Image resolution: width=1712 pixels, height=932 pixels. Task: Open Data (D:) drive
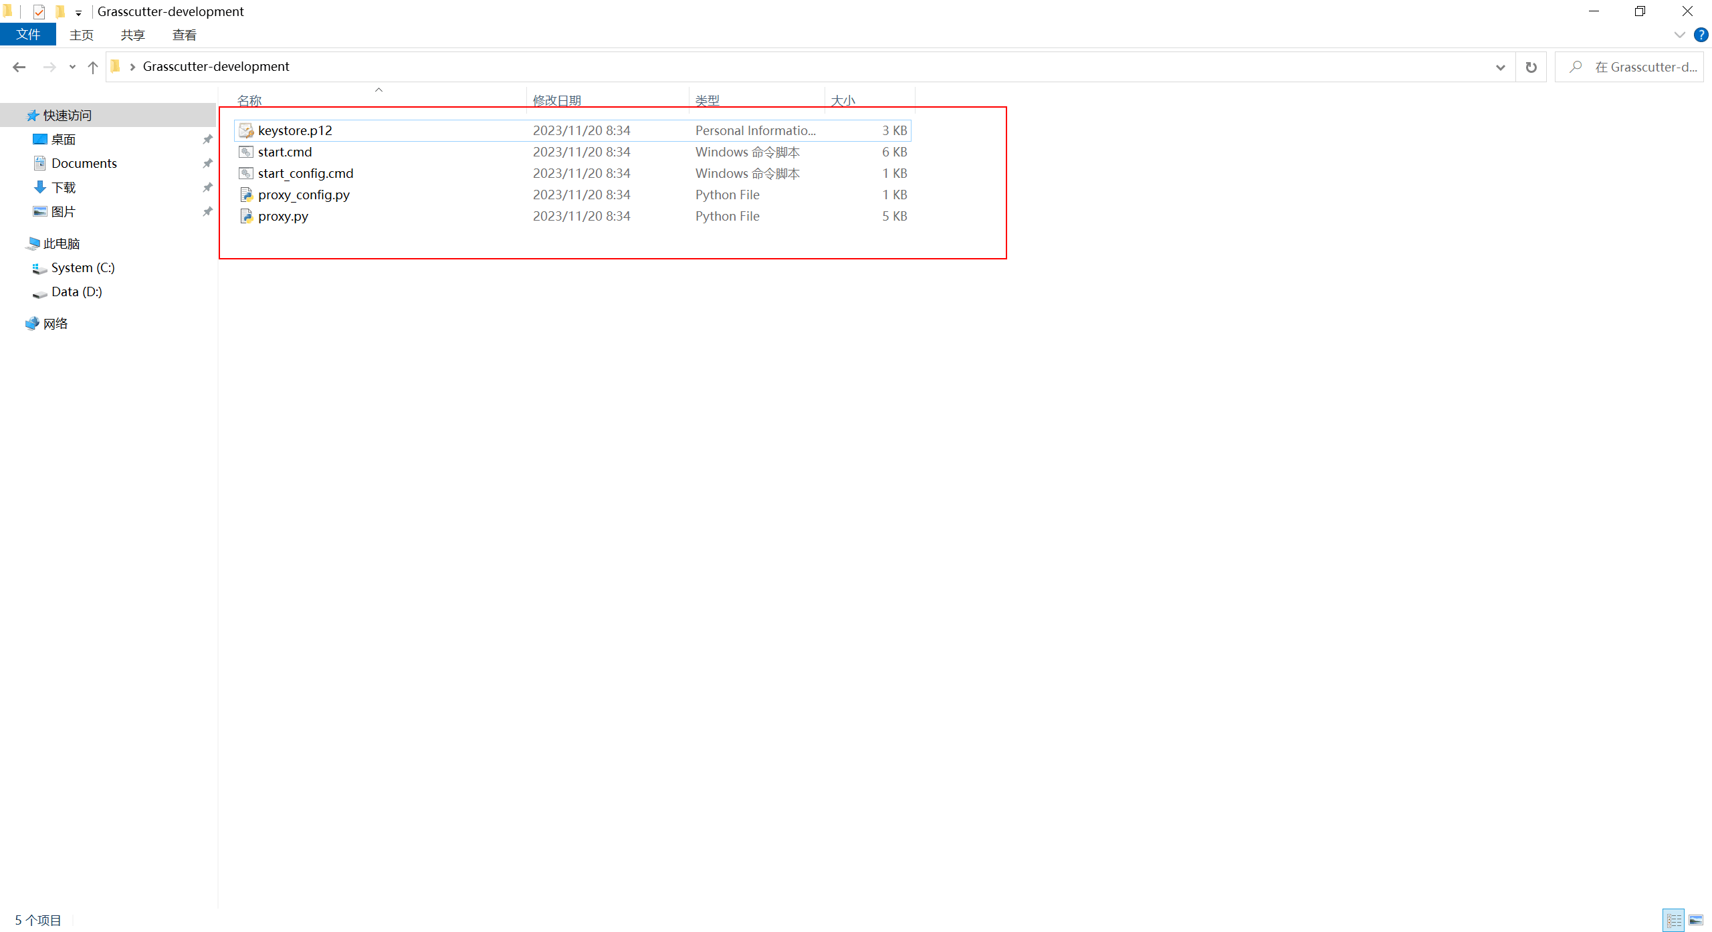pos(76,292)
